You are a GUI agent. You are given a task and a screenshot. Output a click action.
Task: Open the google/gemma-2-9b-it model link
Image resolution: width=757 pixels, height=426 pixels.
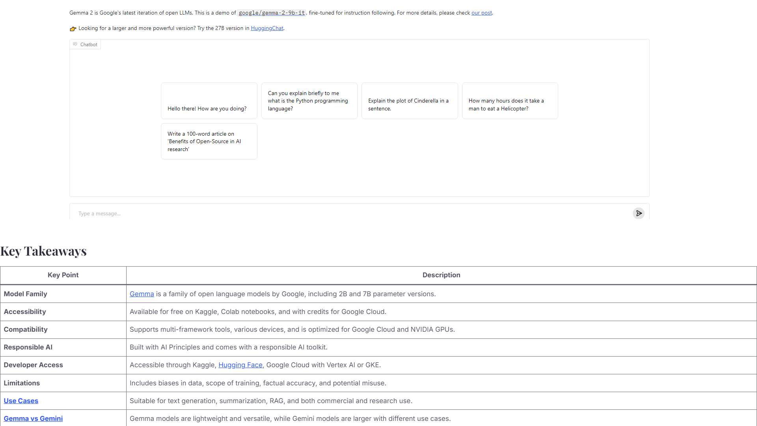[272, 13]
